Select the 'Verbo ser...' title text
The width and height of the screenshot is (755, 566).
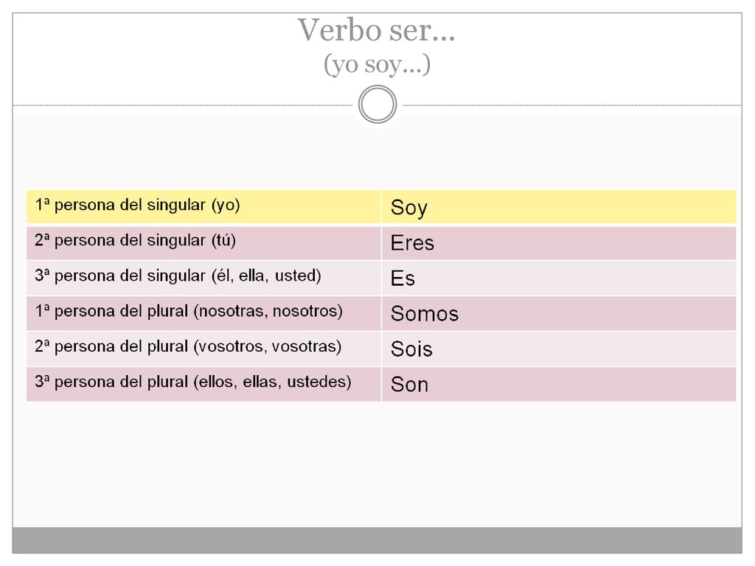[x=376, y=30]
